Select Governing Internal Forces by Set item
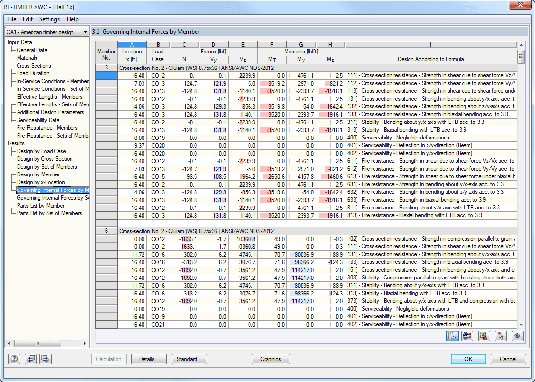This screenshot has width=535, height=382. (x=53, y=198)
